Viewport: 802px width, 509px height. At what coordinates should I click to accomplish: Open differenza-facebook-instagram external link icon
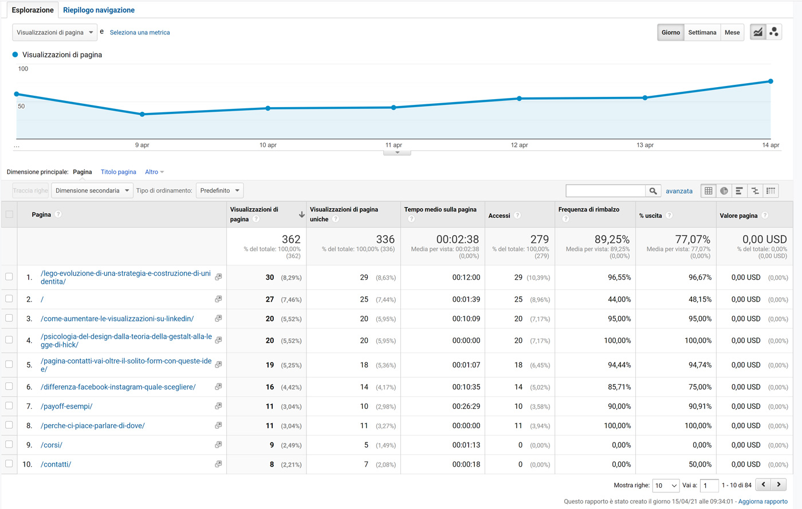[x=218, y=387]
